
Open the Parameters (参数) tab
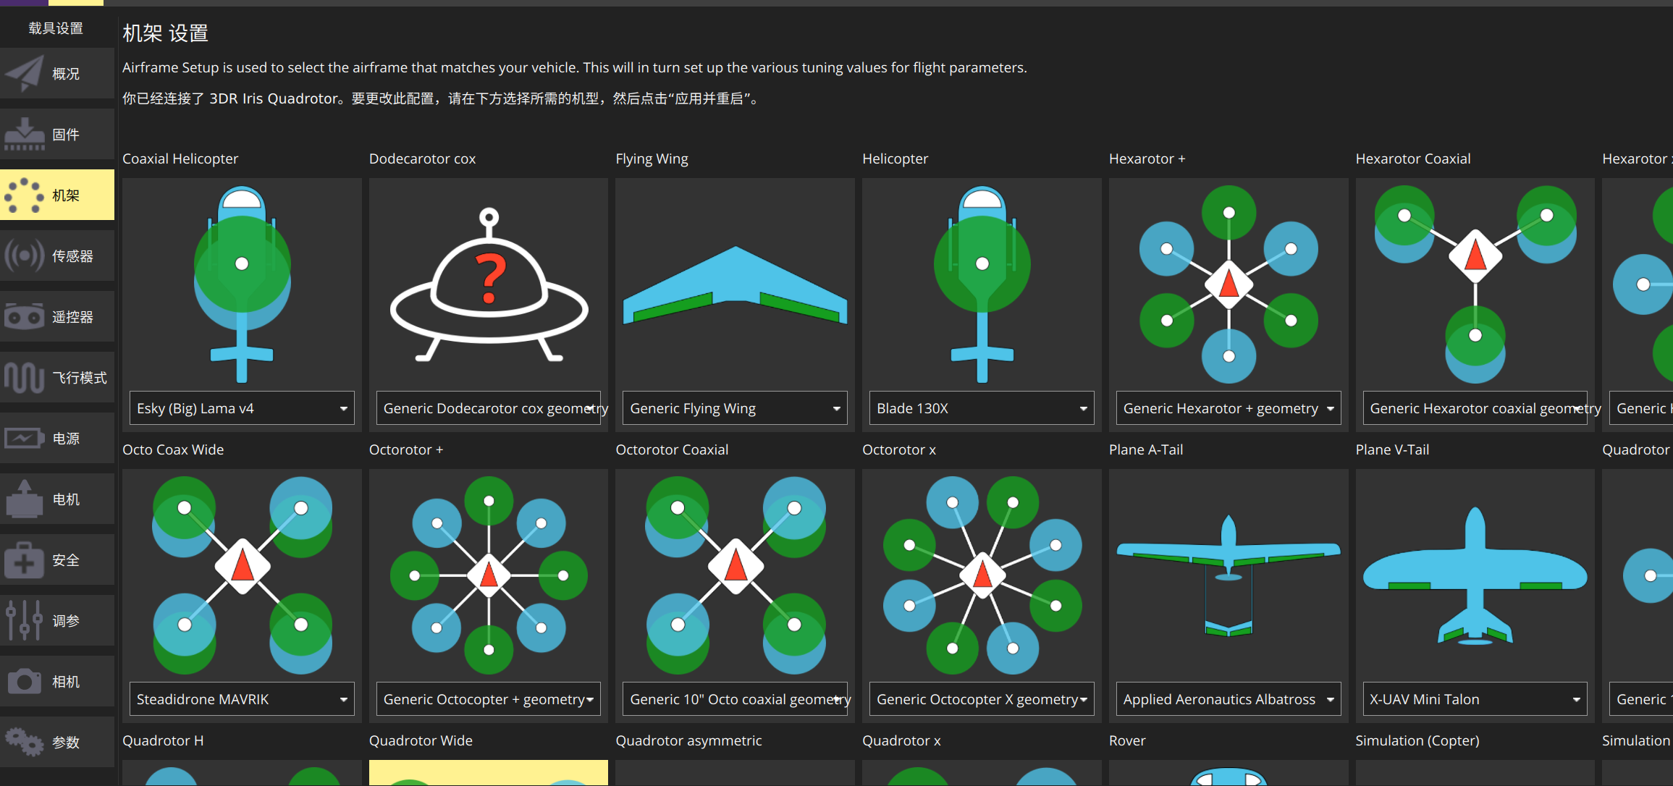57,743
